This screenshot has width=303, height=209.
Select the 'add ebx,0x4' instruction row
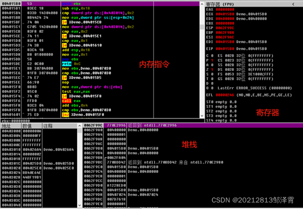tap(100, 105)
